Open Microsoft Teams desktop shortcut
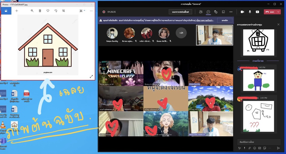The image size is (286, 154). tap(3, 144)
